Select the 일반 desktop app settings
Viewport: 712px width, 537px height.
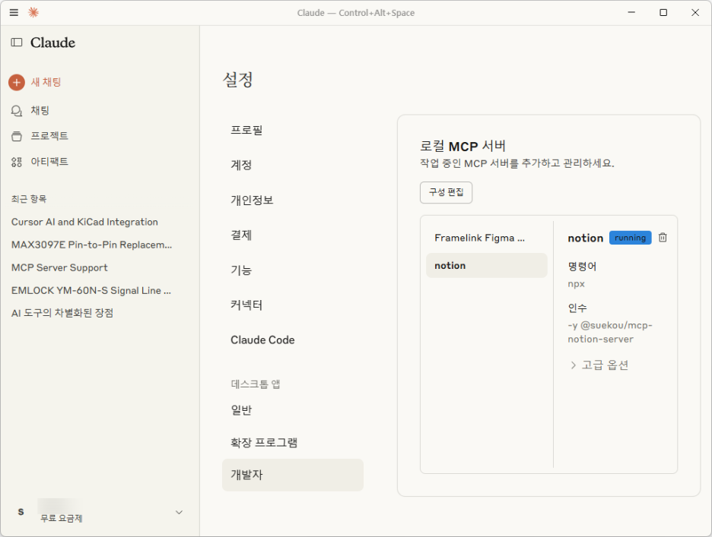pyautogui.click(x=293, y=410)
